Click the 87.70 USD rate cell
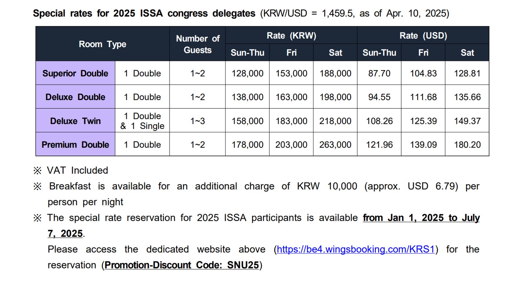Image resolution: width=526 pixels, height=288 pixels. coord(379,73)
